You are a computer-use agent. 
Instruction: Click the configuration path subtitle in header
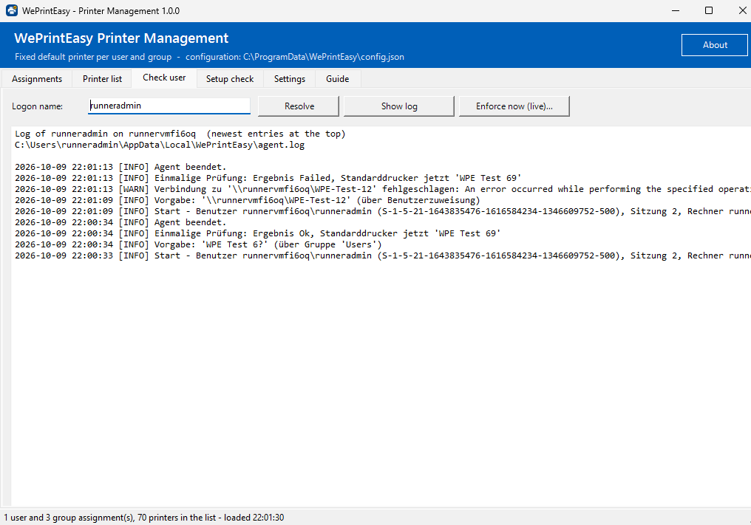point(209,57)
